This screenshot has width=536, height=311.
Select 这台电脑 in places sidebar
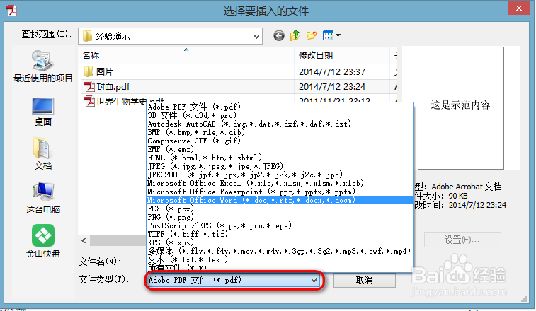(x=43, y=198)
